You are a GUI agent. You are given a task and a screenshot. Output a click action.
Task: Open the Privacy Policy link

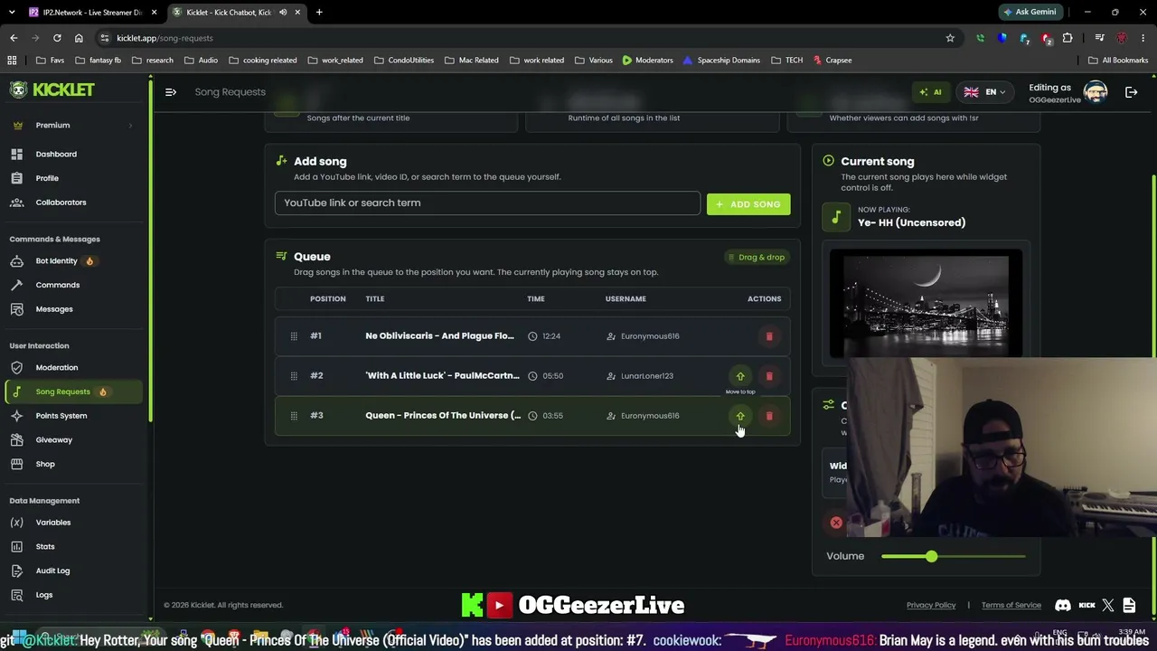pyautogui.click(x=931, y=605)
